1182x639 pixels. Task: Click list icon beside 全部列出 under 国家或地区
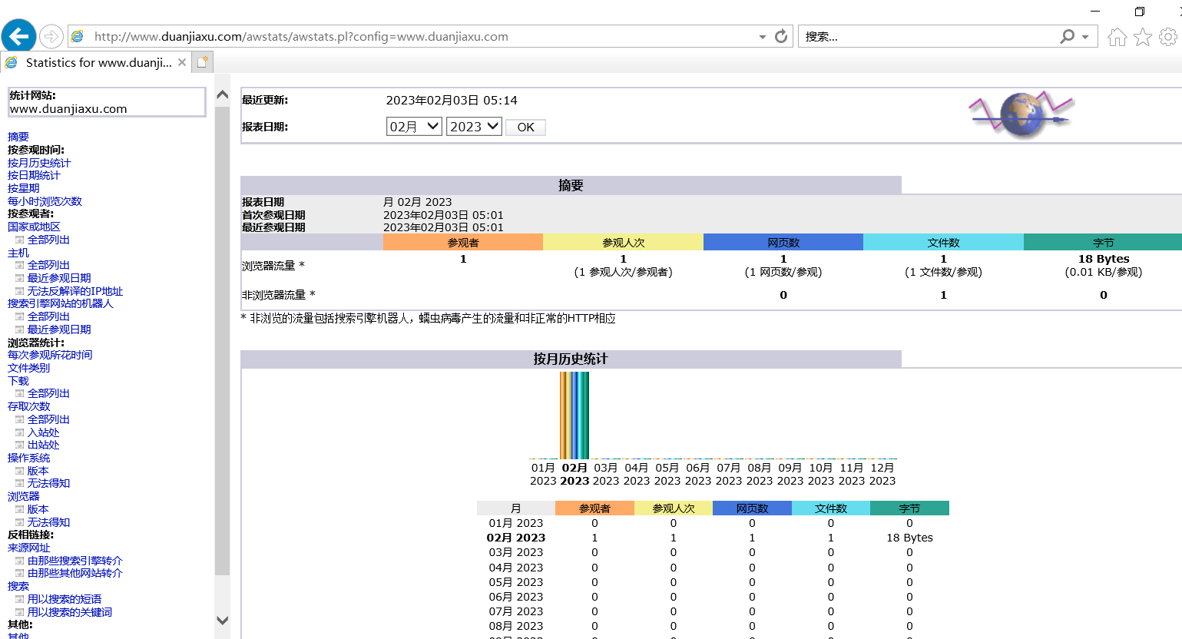(20, 240)
